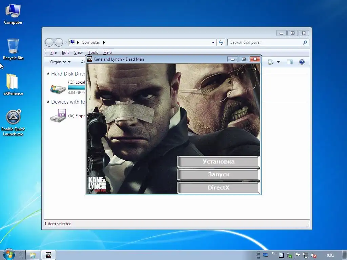Click the search magnifier icon
The width and height of the screenshot is (347, 260).
coord(305,42)
